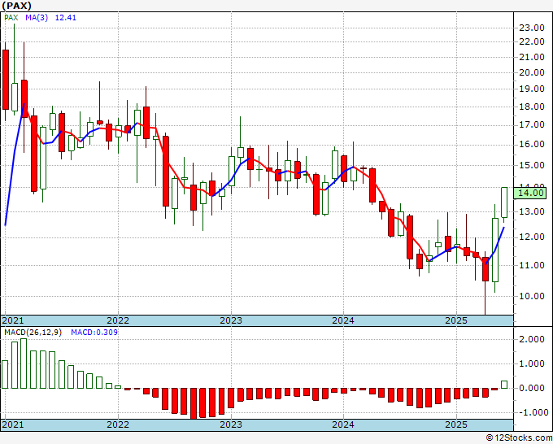This screenshot has width=553, height=444.
Task: Select 2022 on the MACD panel time axis
Action: [x=118, y=424]
